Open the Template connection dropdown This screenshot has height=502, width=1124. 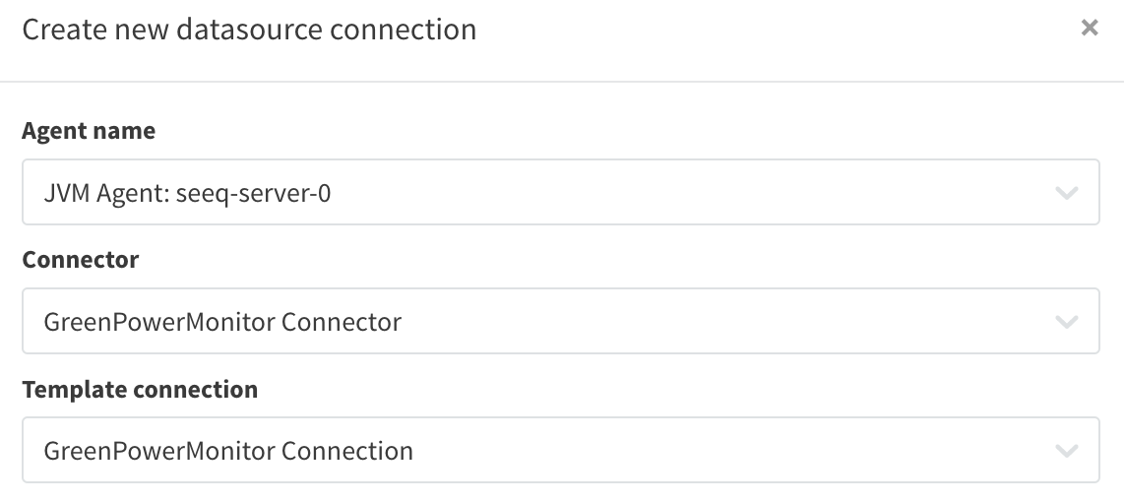[x=561, y=450]
